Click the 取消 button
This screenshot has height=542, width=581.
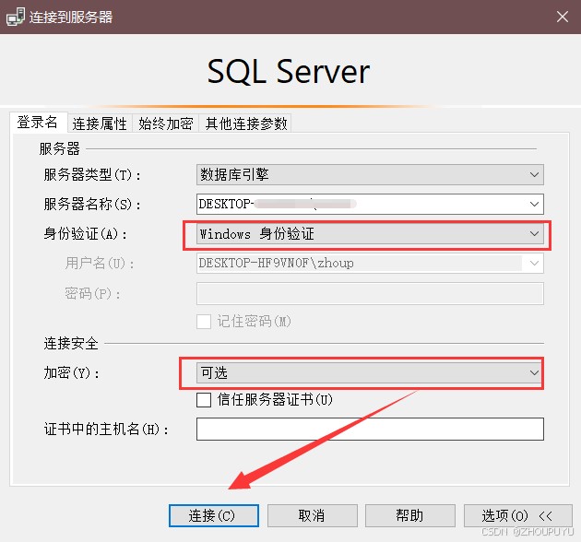point(311,516)
